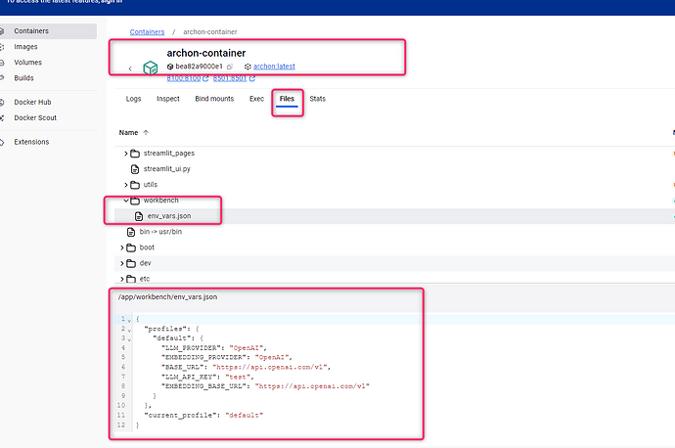Switch to the Bind mounts tab

[214, 99]
